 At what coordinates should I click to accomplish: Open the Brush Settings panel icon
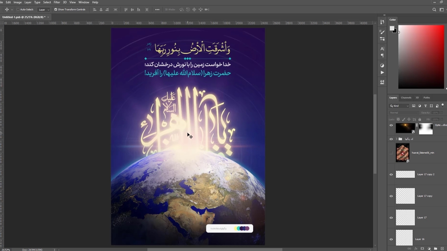[382, 32]
